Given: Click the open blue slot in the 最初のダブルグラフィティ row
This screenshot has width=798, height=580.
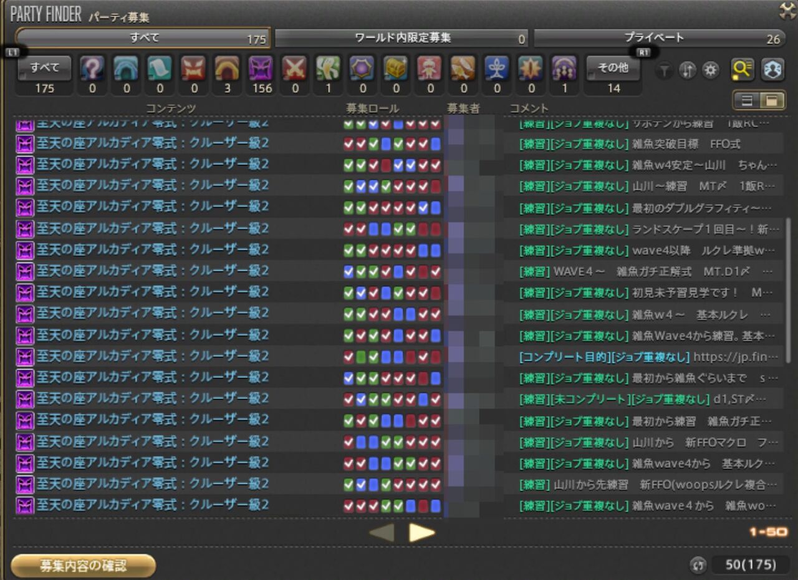Looking at the screenshot, I should coord(436,208).
